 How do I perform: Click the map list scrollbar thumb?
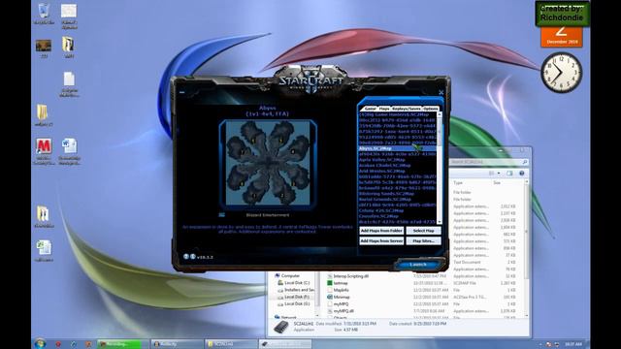tap(439, 133)
